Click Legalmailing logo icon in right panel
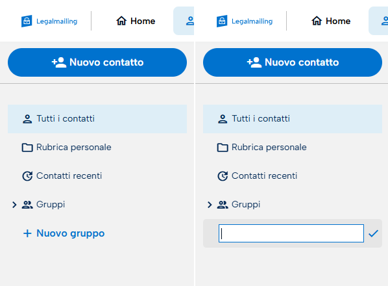This screenshot has height=286, width=388. tap(222, 21)
